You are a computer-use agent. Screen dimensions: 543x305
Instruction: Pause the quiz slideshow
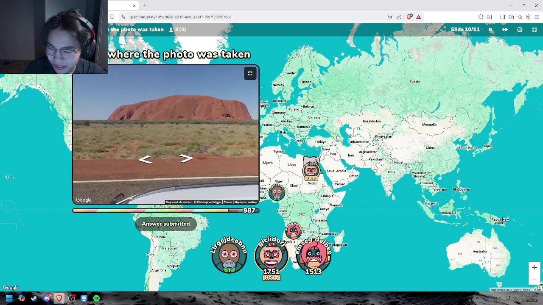click(490, 30)
